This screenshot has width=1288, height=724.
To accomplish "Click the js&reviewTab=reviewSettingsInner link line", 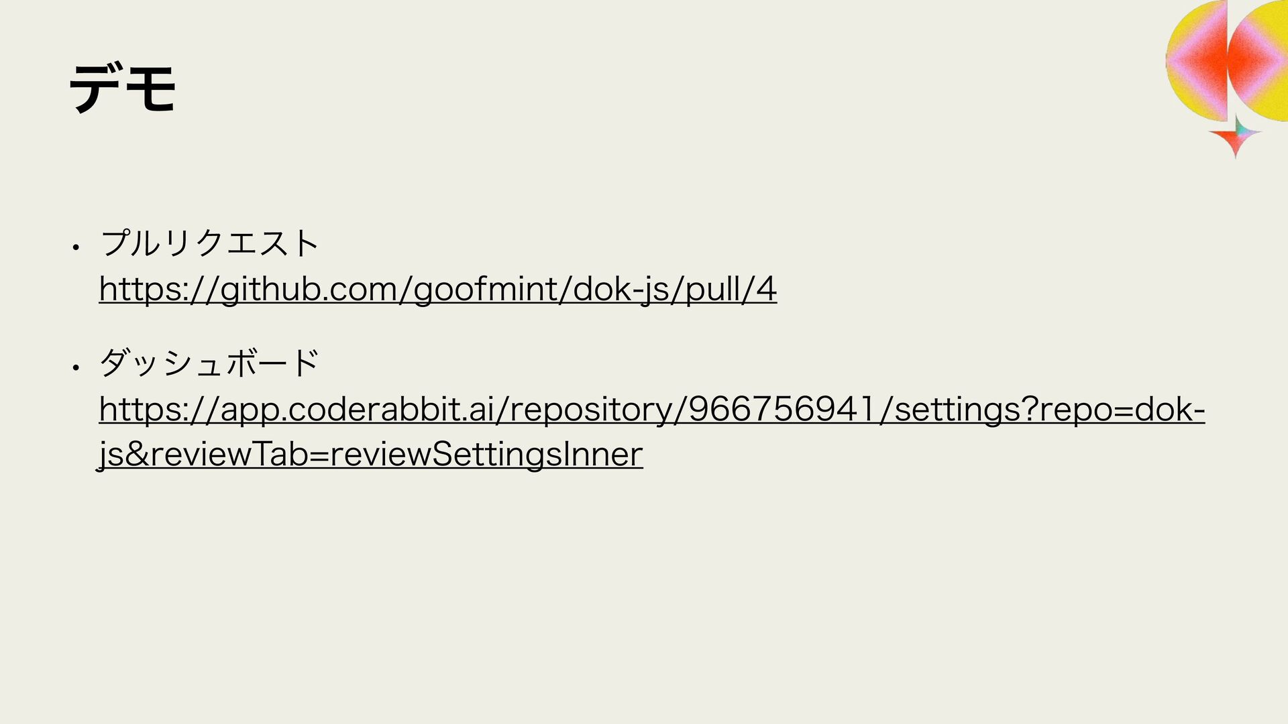I will [x=370, y=455].
